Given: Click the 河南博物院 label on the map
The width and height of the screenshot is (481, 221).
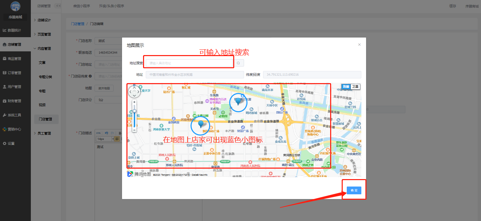Looking at the screenshot, I should 188,120.
